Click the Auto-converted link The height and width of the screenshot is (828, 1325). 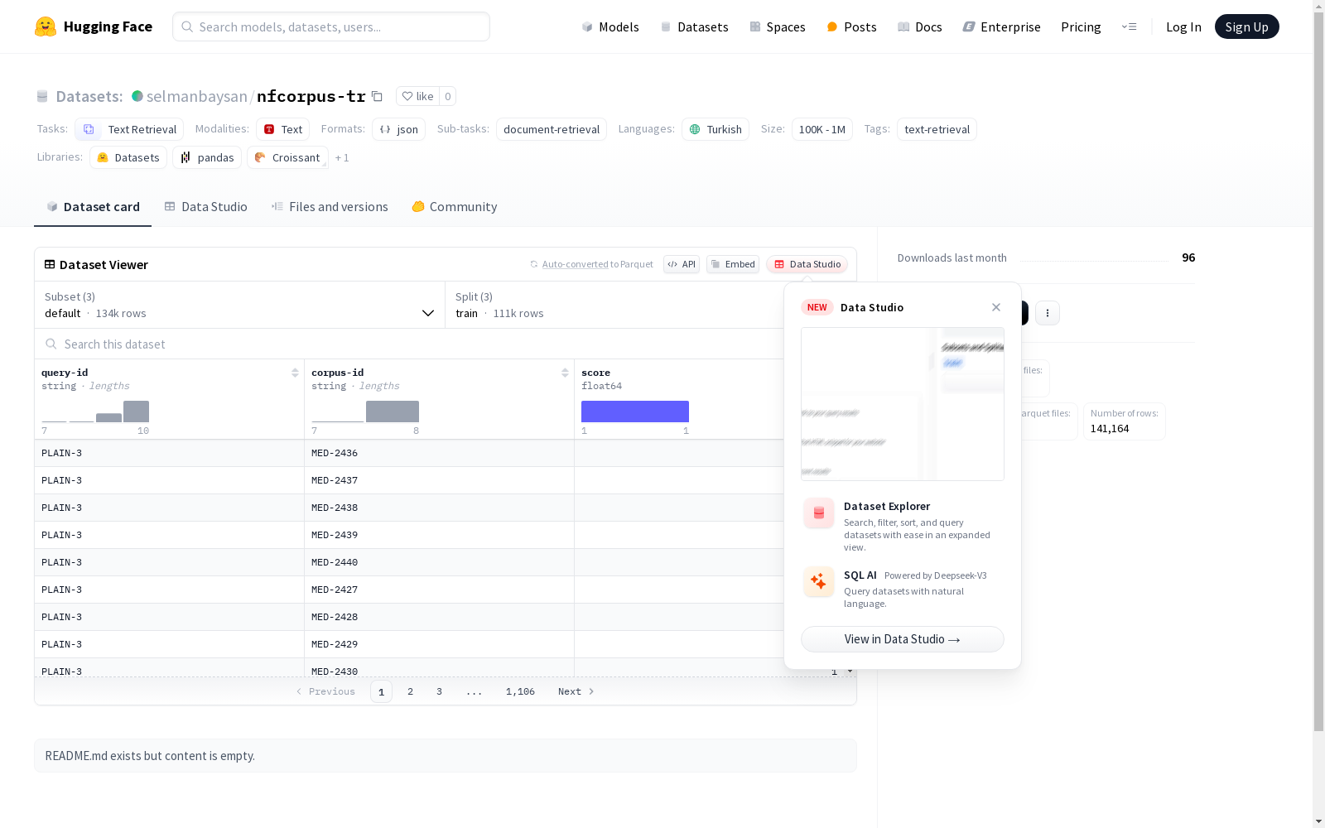coord(576,264)
